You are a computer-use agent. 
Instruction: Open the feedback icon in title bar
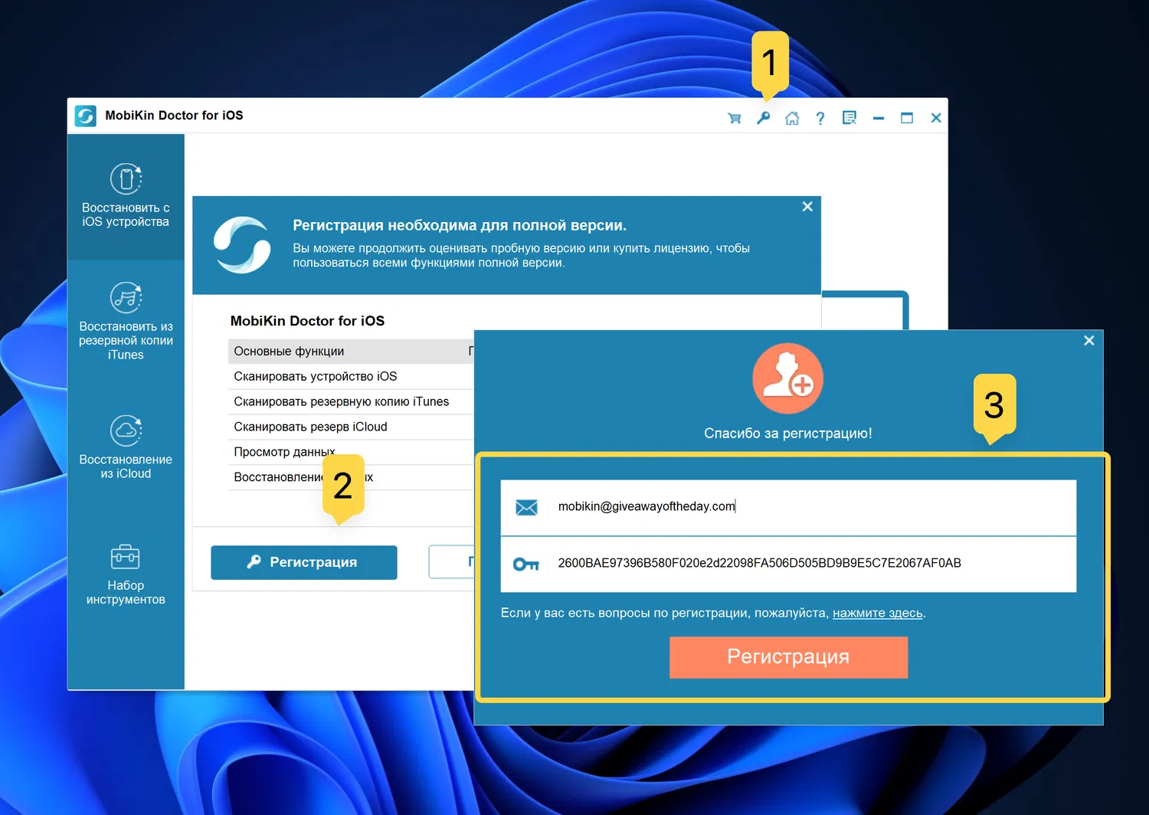point(849,118)
